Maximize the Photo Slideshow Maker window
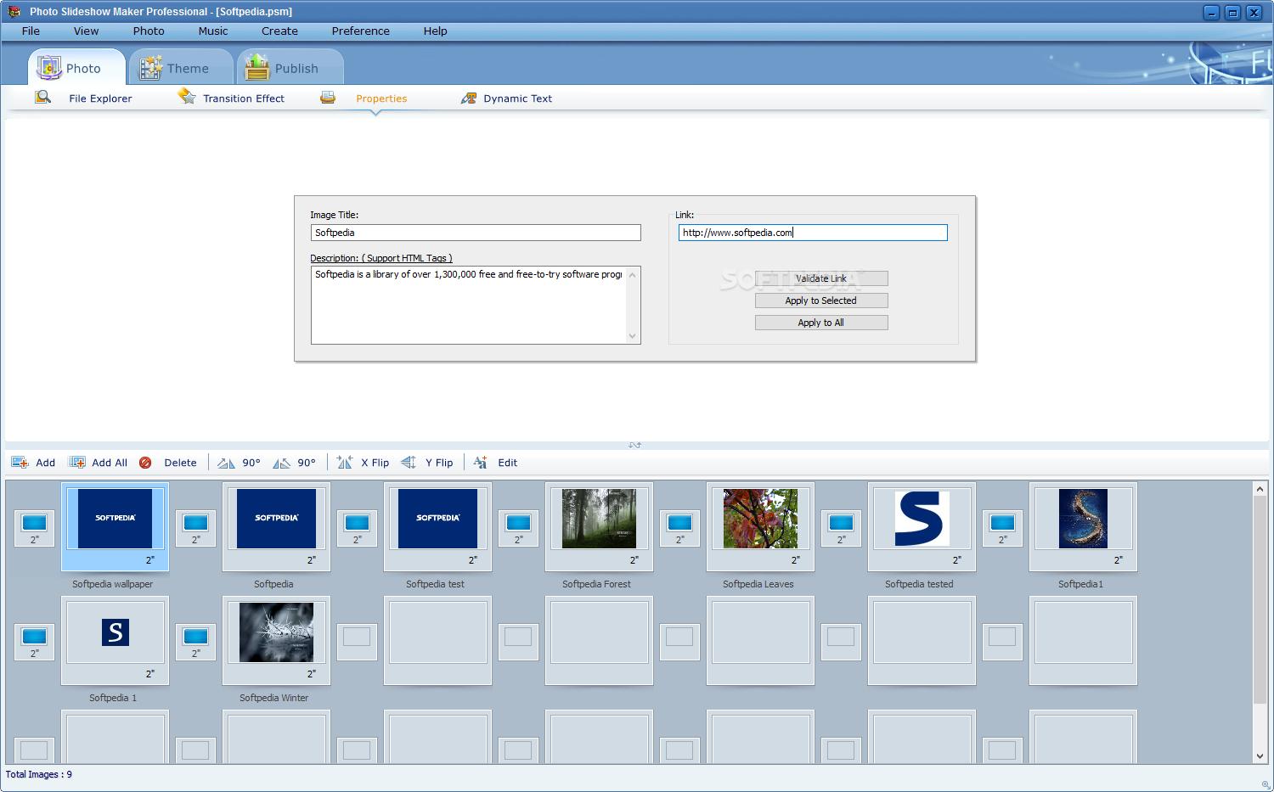Viewport: 1274px width, 792px height. 1232,12
